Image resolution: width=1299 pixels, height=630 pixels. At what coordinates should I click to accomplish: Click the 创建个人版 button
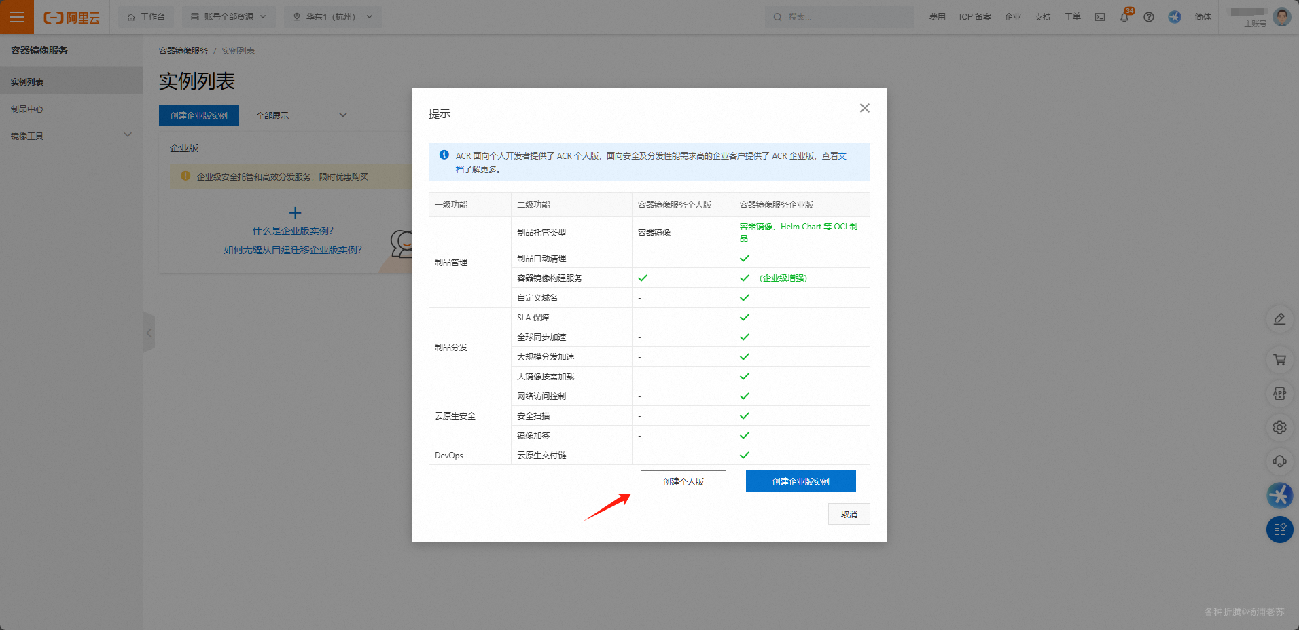[683, 481]
